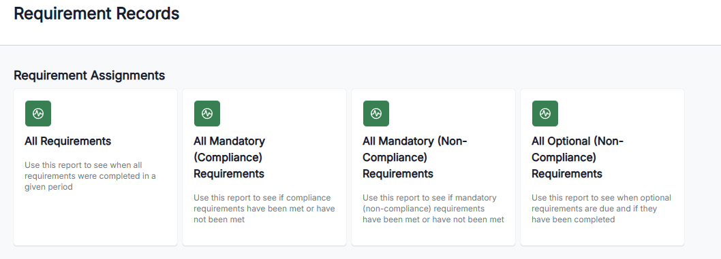Select description about mandatory non-compliance requirements met
The image size is (721, 259).
pyautogui.click(x=433, y=209)
